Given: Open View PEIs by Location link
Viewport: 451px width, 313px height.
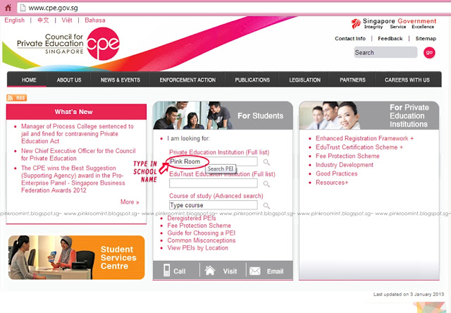Looking at the screenshot, I should tap(198, 248).
